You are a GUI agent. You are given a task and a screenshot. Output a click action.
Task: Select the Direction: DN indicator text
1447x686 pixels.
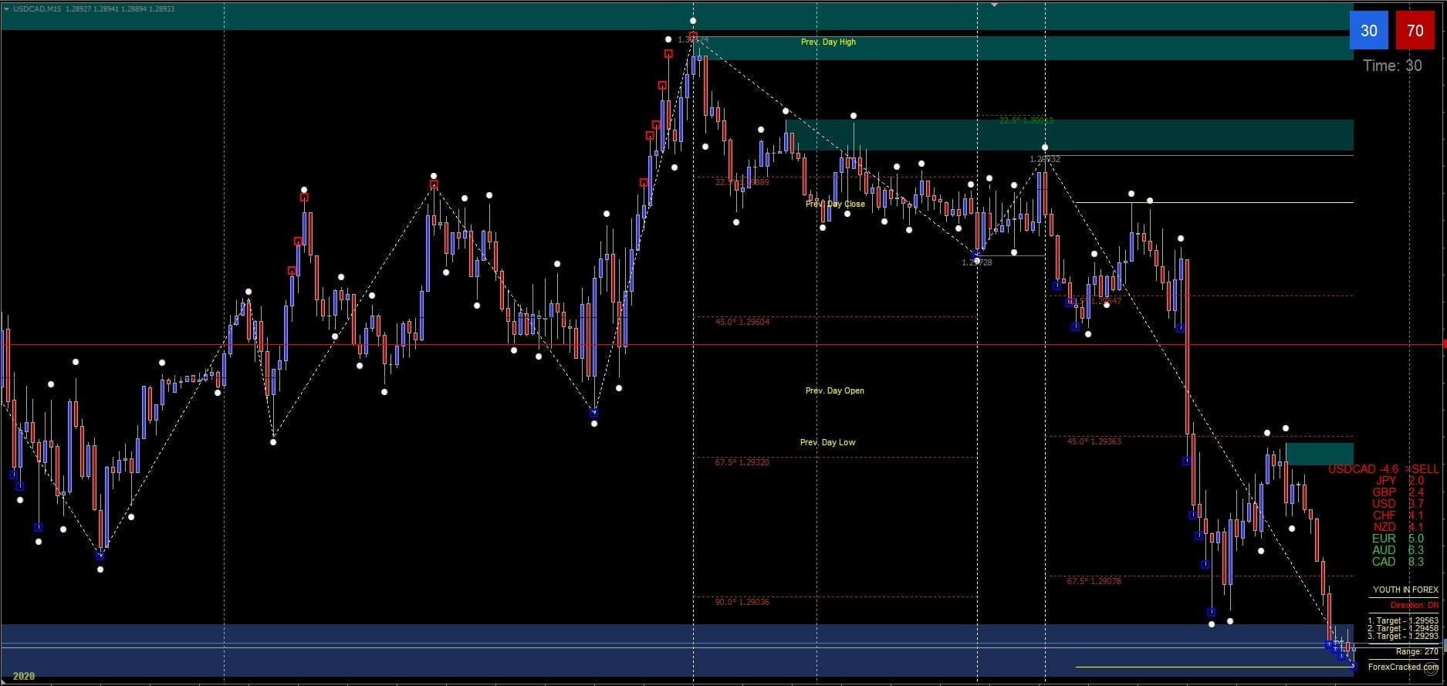1414,606
